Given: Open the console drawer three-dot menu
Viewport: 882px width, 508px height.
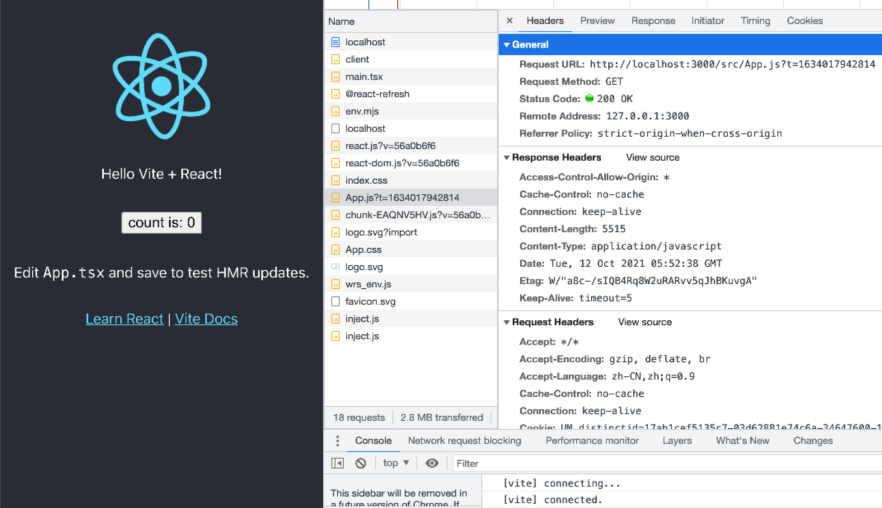Looking at the screenshot, I should (x=338, y=441).
